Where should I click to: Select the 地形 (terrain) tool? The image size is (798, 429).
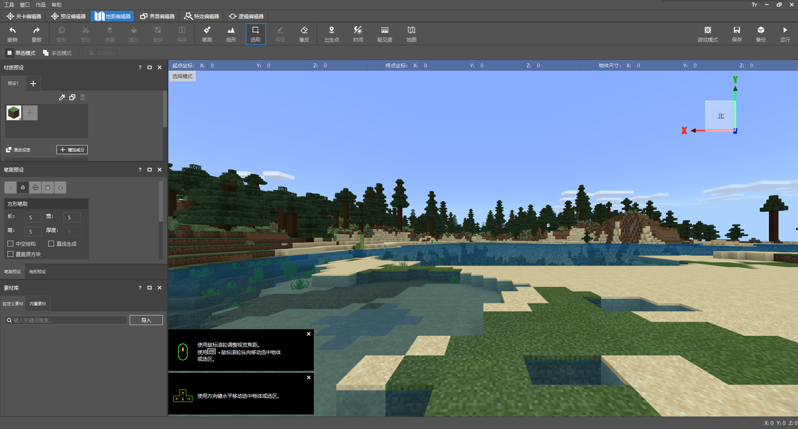click(231, 34)
